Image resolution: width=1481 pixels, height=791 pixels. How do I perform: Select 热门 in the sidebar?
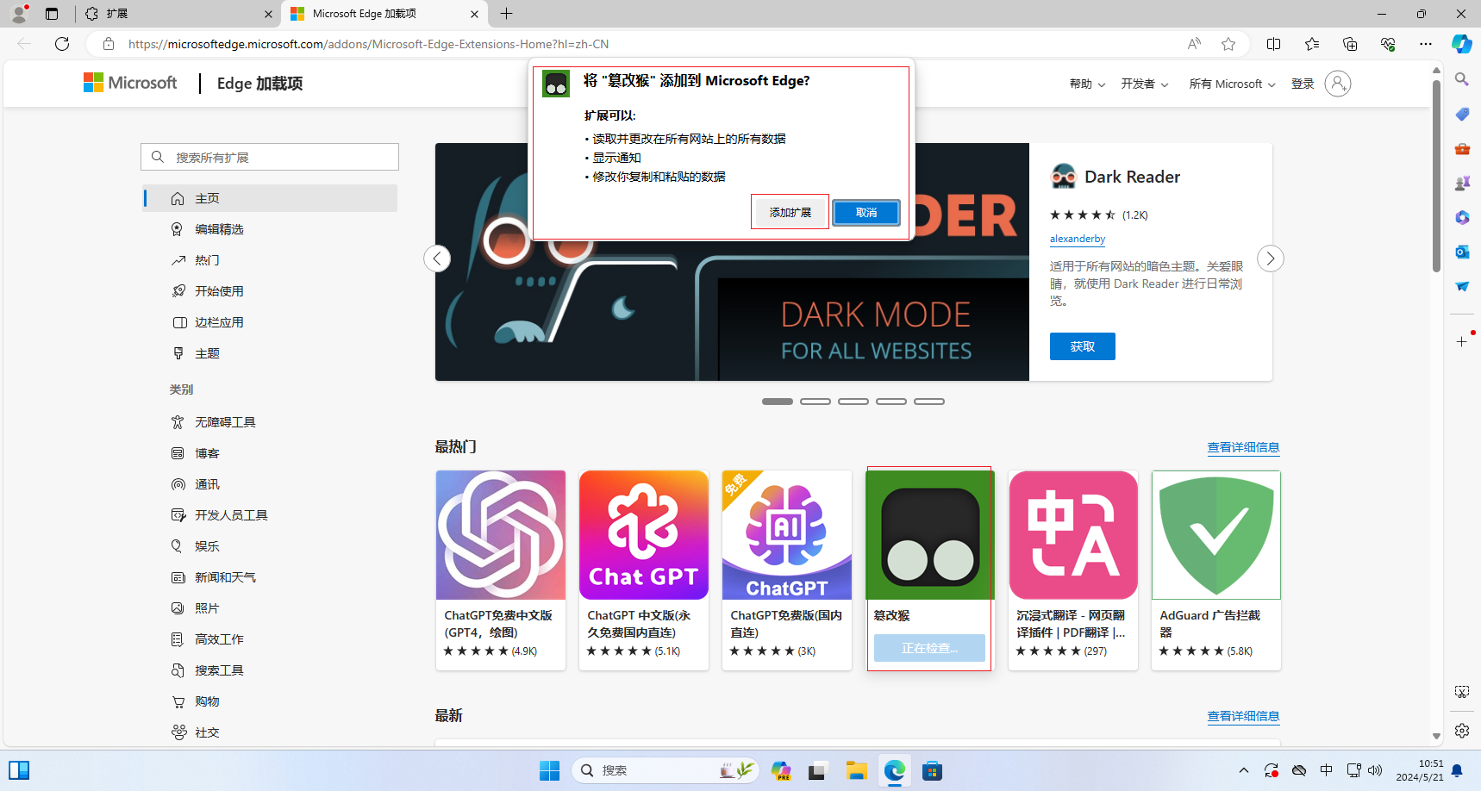(270, 260)
